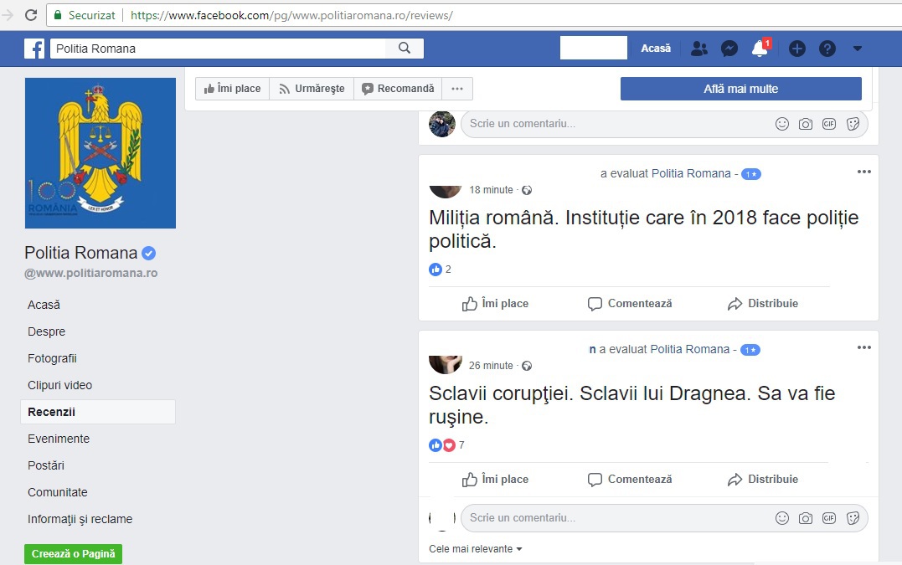Open options for the 26 minute review

(x=864, y=347)
